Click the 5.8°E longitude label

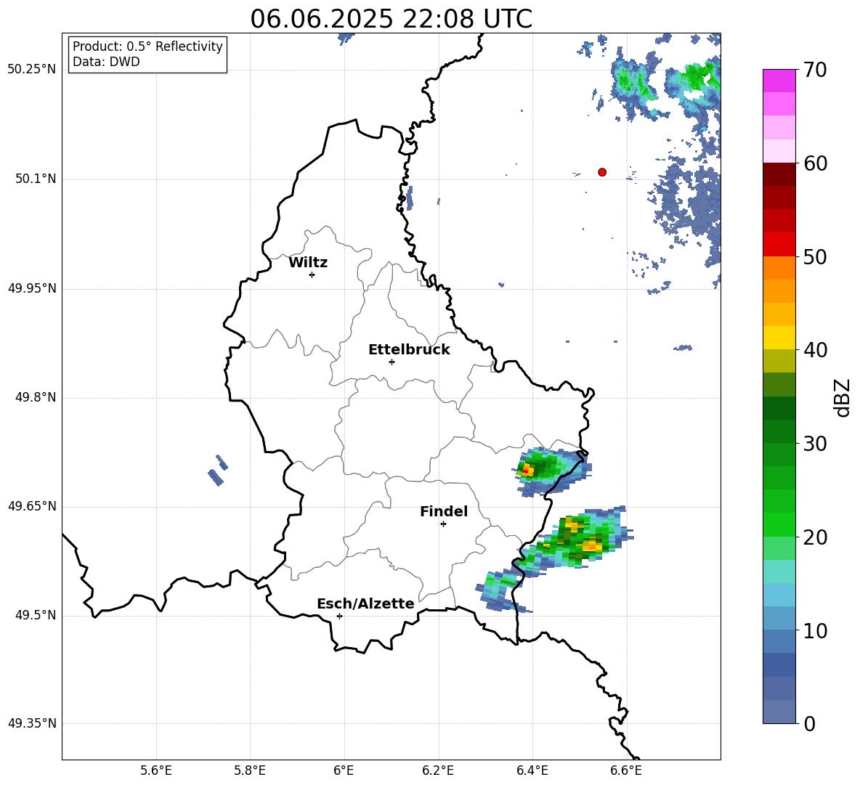coord(250,770)
